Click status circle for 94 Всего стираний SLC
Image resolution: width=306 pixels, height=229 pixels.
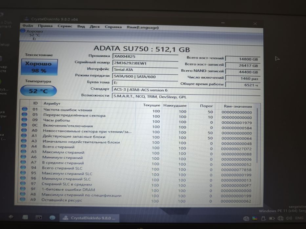pos(23,167)
